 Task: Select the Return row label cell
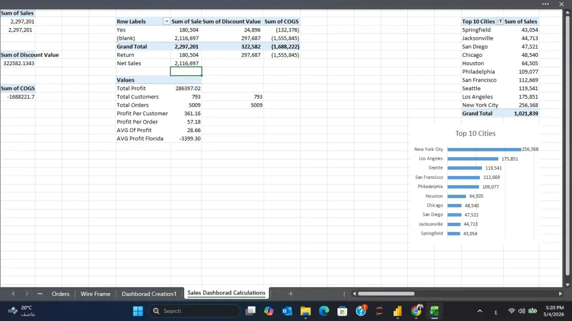(142, 55)
